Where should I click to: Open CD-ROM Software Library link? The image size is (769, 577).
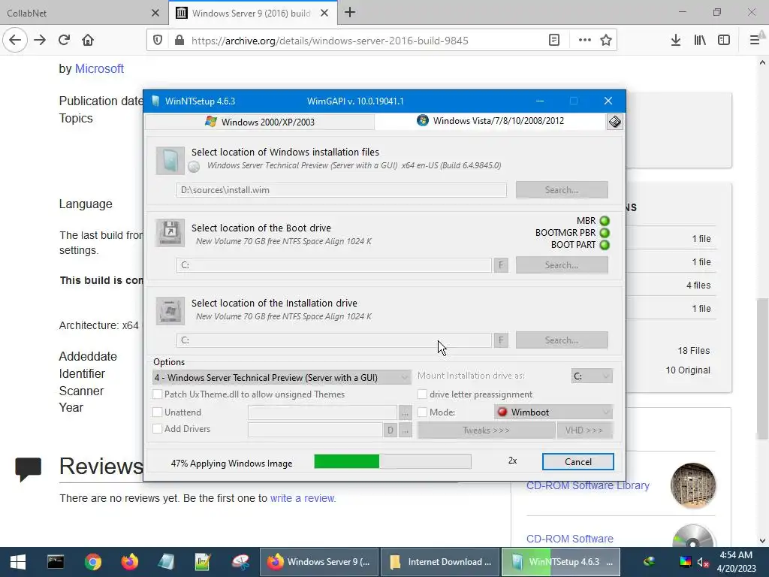pos(587,485)
